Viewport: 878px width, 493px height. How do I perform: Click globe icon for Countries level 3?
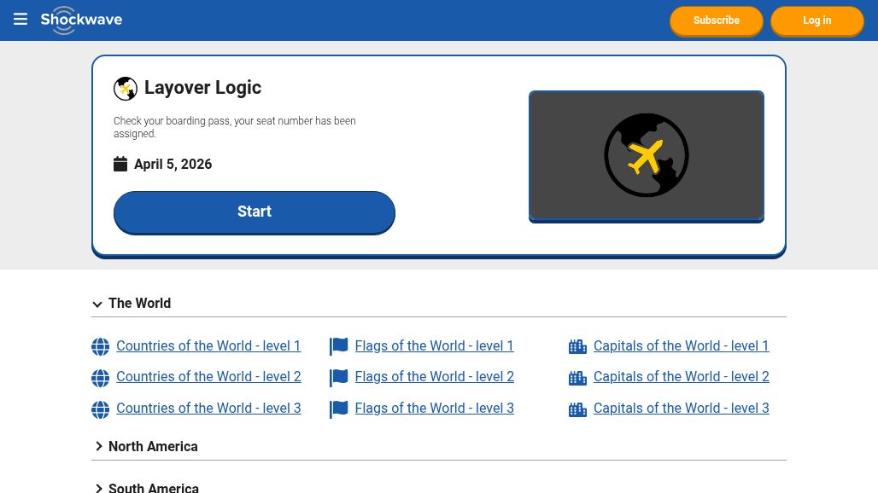(101, 409)
